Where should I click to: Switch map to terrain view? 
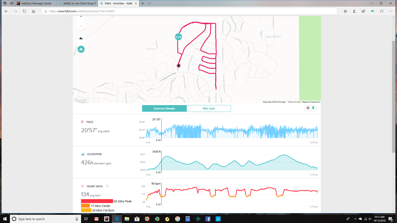(81, 38)
